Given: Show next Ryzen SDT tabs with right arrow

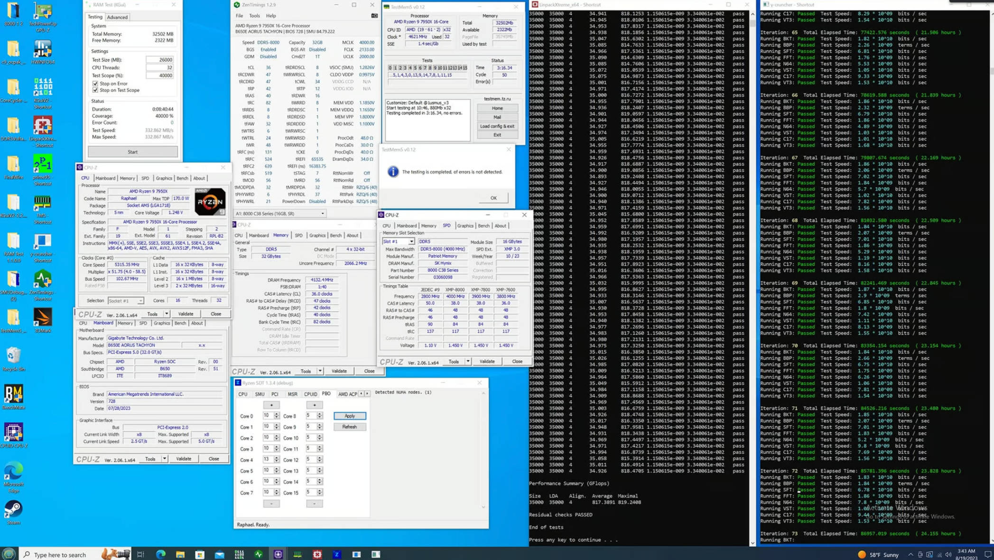Looking at the screenshot, I should pos(367,393).
